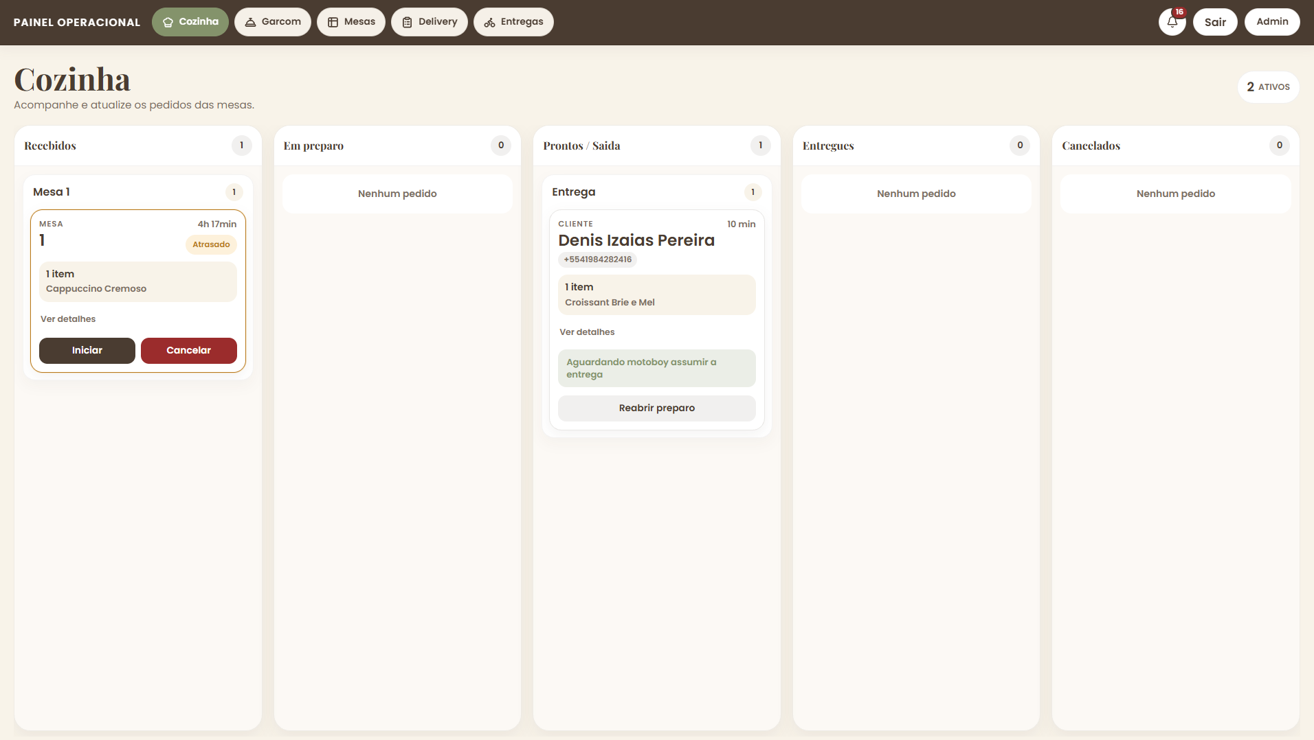1314x740 pixels.
Task: Click the 10 min elapsed time
Action: coord(742,224)
